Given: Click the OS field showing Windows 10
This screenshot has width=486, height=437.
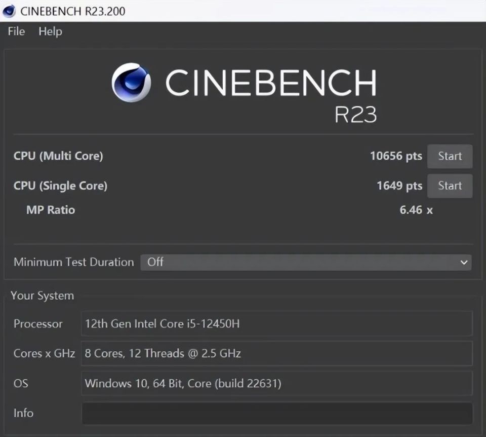Looking at the screenshot, I should [277, 383].
